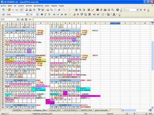Click the Chart insert icon

point(89,10)
